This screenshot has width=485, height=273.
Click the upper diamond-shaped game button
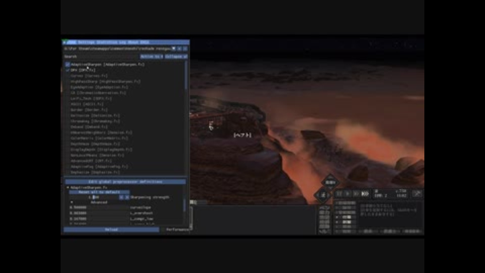pos(330,183)
